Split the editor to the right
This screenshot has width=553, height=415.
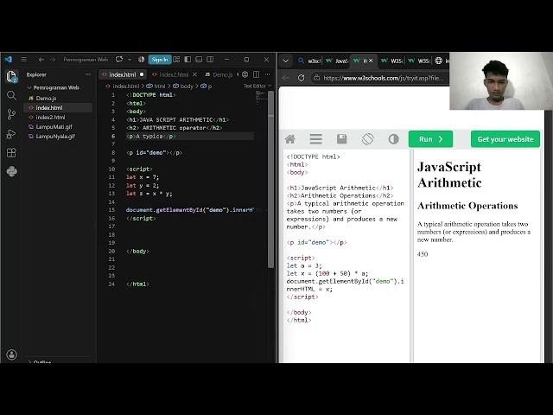(257, 74)
